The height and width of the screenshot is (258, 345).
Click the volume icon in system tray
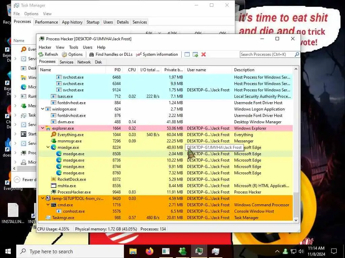[301, 251]
